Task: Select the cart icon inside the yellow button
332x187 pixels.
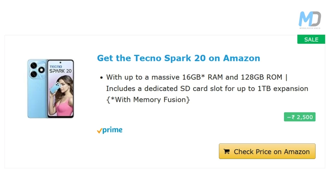Action: (226, 151)
